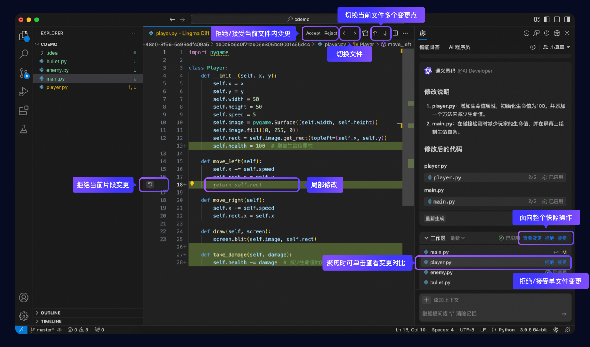Expand the OUTLINE section
The height and width of the screenshot is (347, 590).
pyautogui.click(x=50, y=313)
